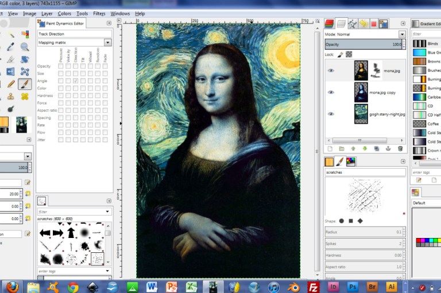
Task: Open Photoshop from the taskbar
Action: [353, 287]
